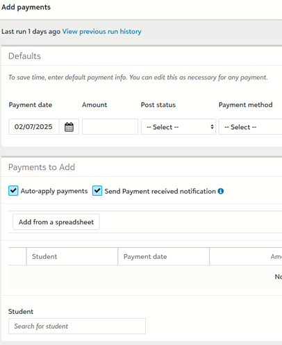This screenshot has height=345, width=282.
Task: Click the Search for student field
Action: [77, 326]
